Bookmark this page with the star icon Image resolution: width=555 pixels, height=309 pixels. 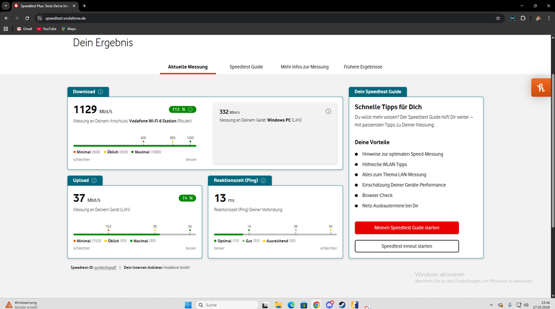click(x=498, y=18)
